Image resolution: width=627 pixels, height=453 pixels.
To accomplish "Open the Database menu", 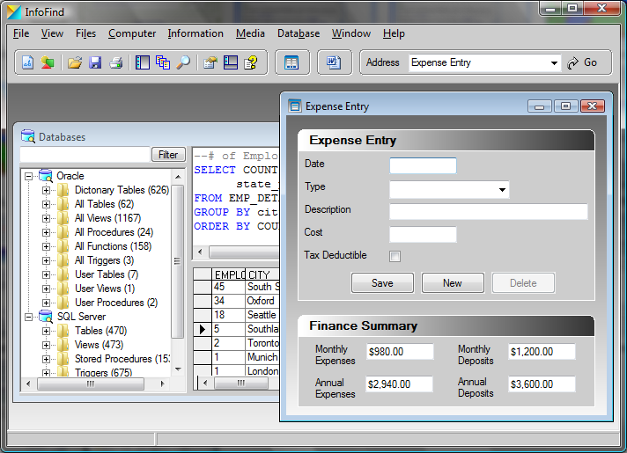I will coord(299,33).
